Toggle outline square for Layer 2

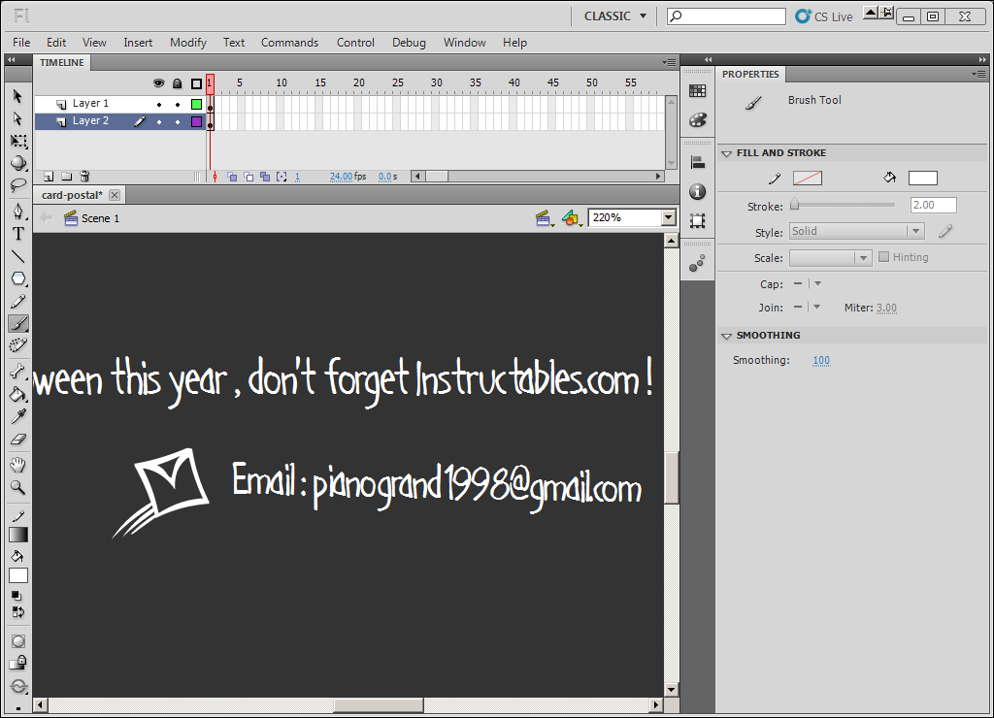tap(196, 121)
